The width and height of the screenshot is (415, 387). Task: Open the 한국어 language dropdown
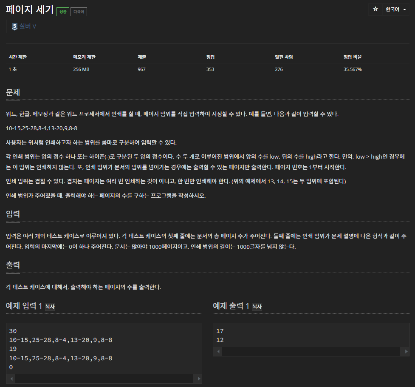(x=396, y=9)
